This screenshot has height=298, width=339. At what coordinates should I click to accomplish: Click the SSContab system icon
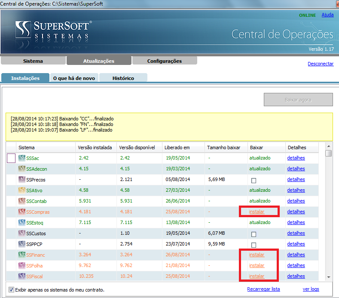22,201
